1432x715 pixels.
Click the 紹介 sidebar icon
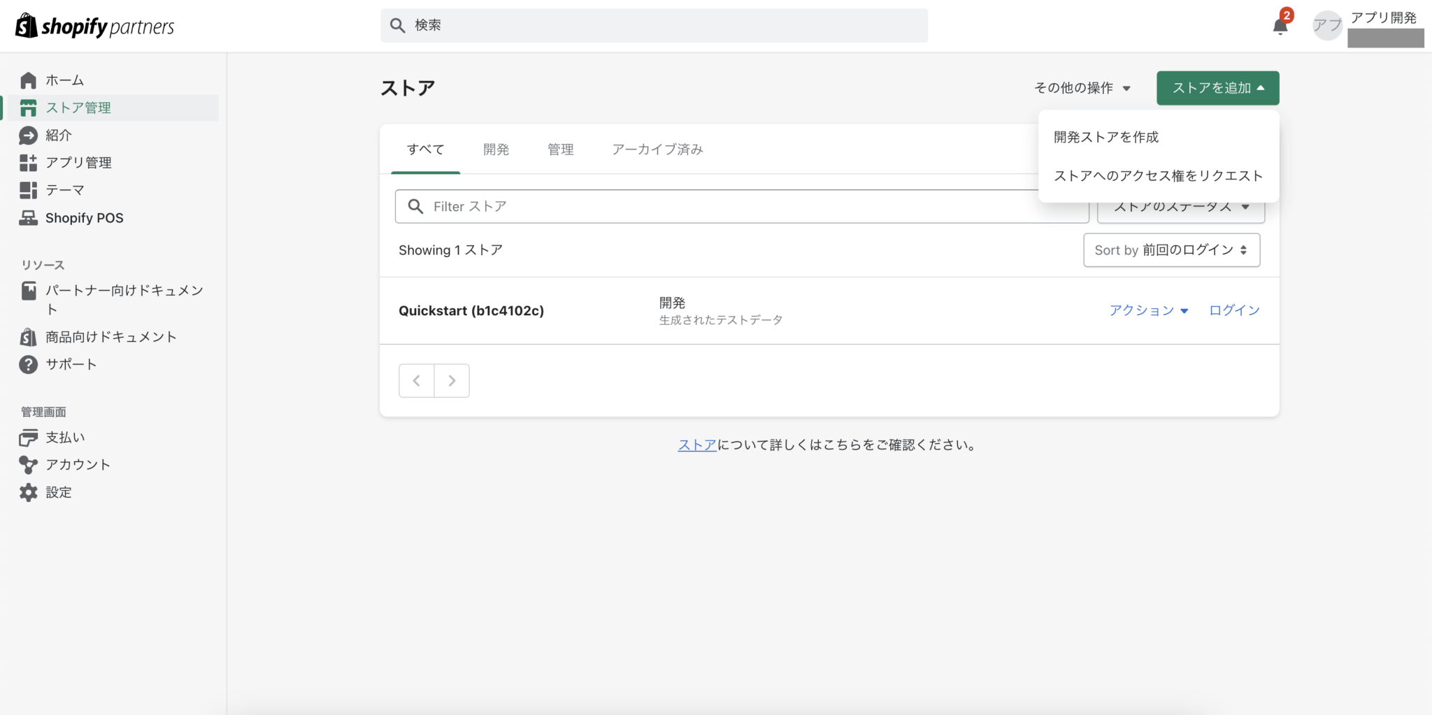tap(28, 135)
